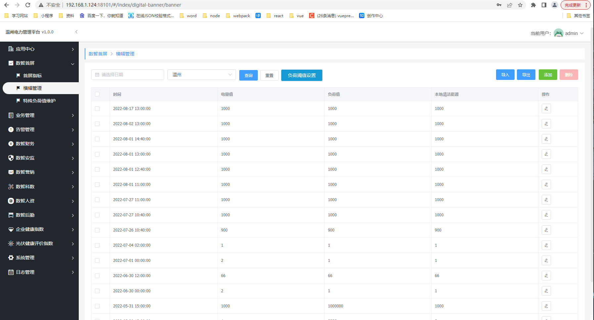Click the 导出 export button
Viewport: 594px width, 320px height.
pos(526,75)
